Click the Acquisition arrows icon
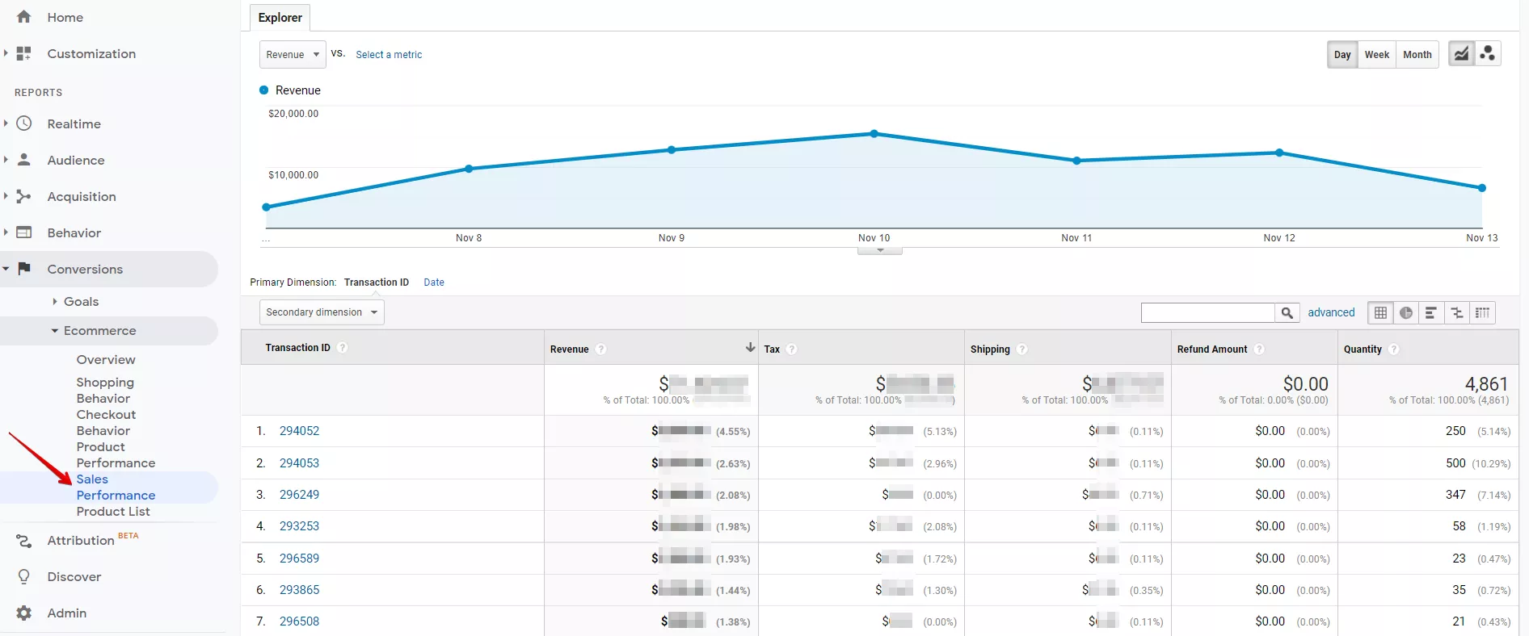The image size is (1529, 636). (x=24, y=196)
